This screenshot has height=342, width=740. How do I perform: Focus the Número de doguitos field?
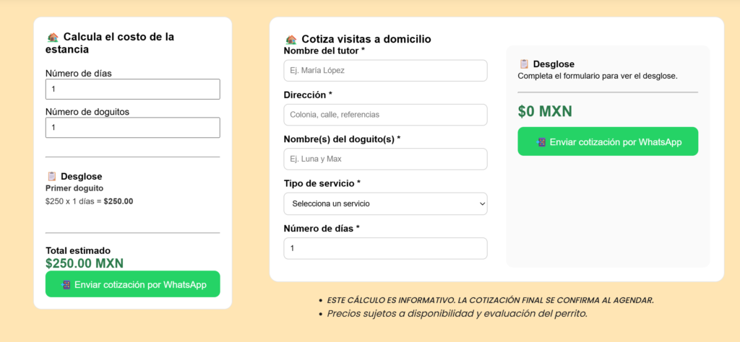(x=132, y=128)
